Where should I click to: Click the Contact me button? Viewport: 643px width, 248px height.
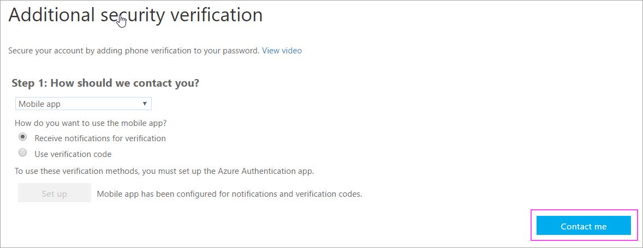(x=584, y=226)
